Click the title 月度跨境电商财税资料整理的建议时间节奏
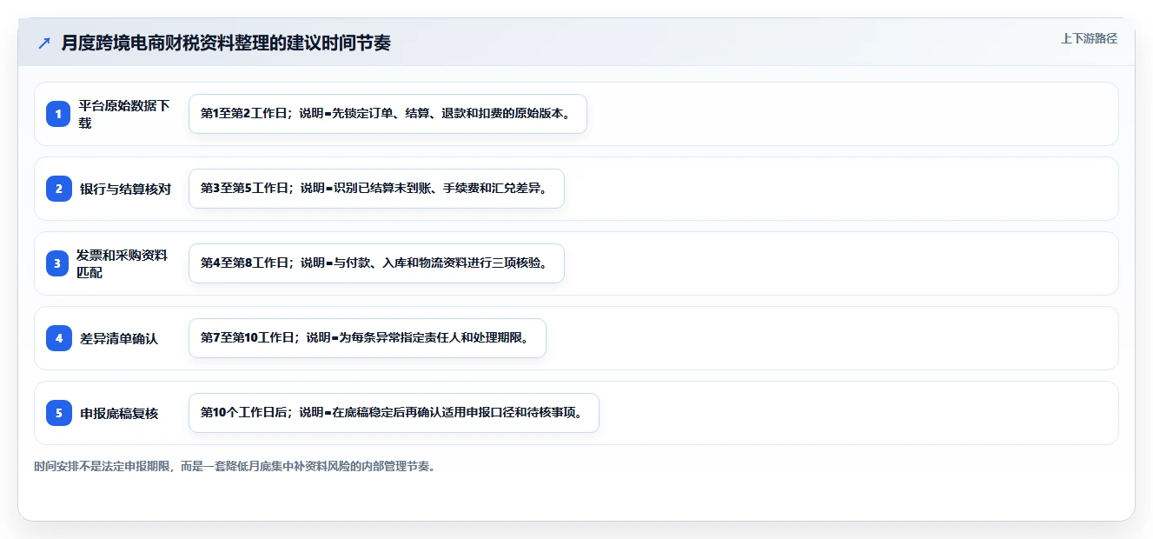 [x=226, y=43]
